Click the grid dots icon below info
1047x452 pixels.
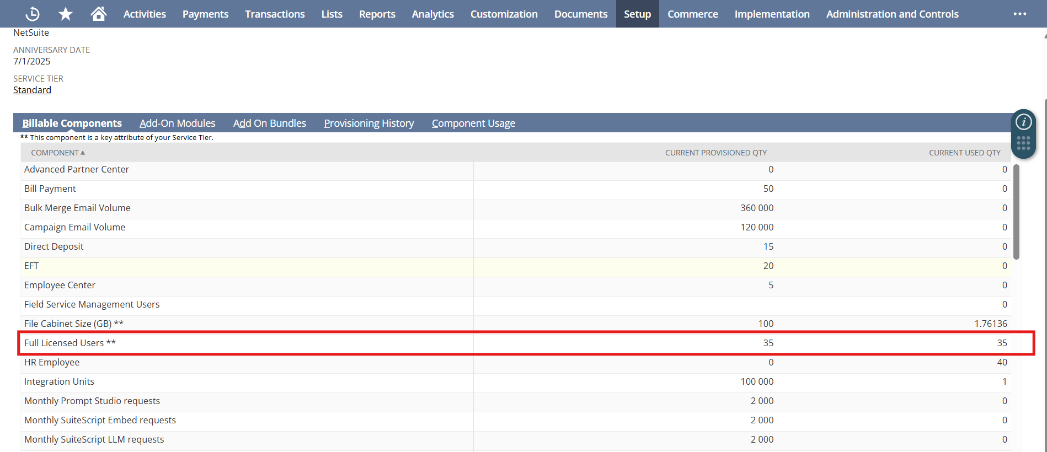pos(1023,143)
